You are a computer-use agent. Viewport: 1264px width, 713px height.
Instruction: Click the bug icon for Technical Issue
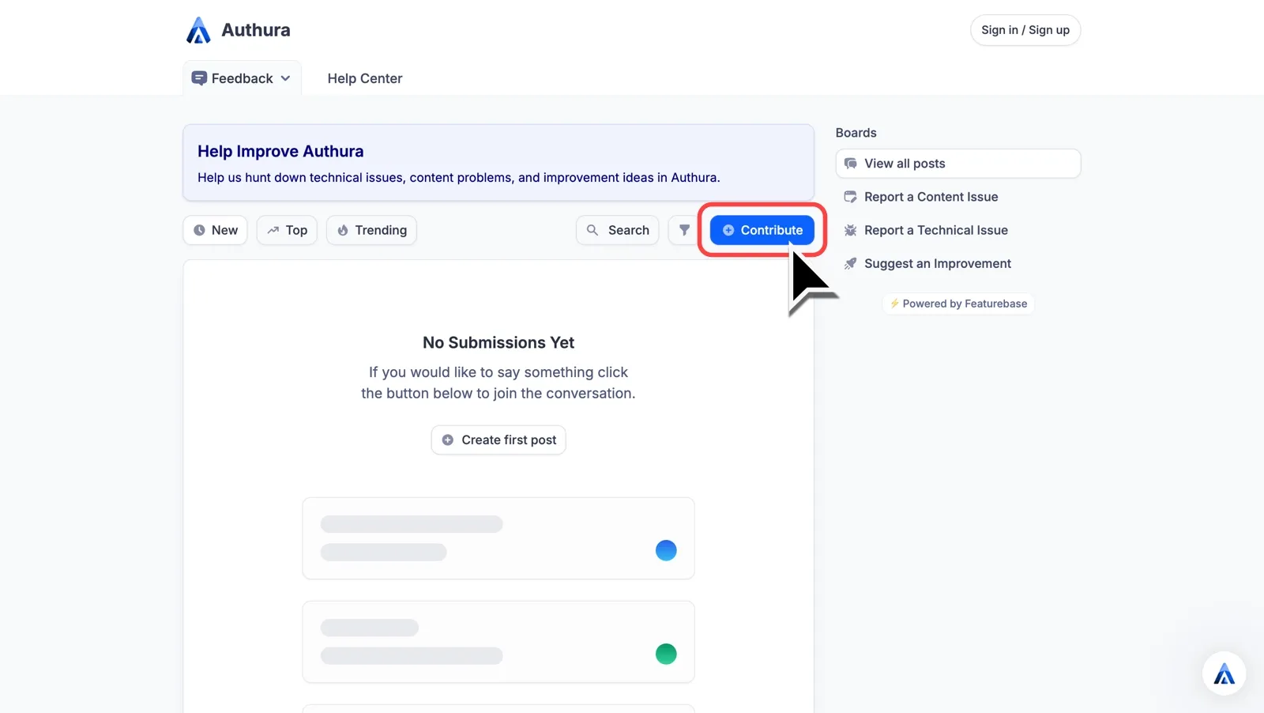(851, 230)
